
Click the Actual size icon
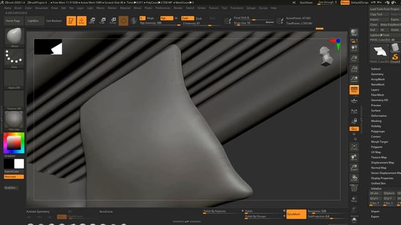[x=354, y=69]
